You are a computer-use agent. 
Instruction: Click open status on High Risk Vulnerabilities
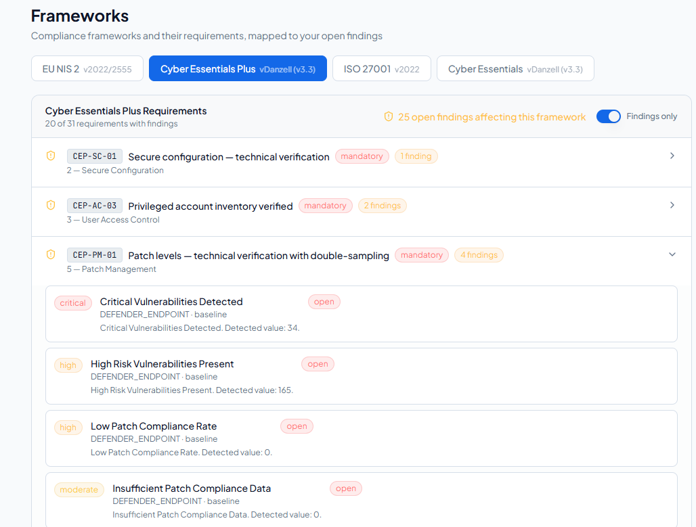click(x=318, y=364)
